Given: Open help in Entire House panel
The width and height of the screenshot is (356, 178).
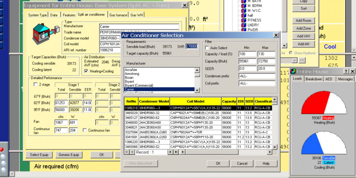Looking at the screenshot, I should (346, 72).
